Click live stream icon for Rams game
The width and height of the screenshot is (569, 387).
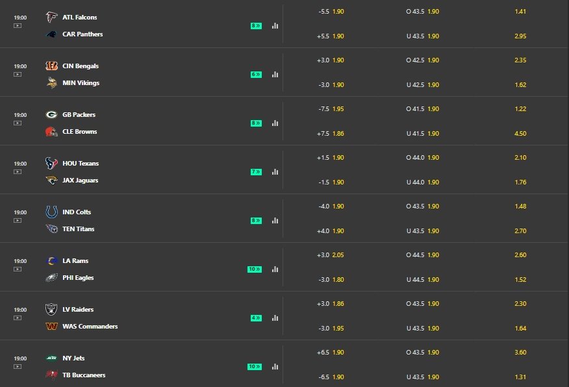(18, 269)
